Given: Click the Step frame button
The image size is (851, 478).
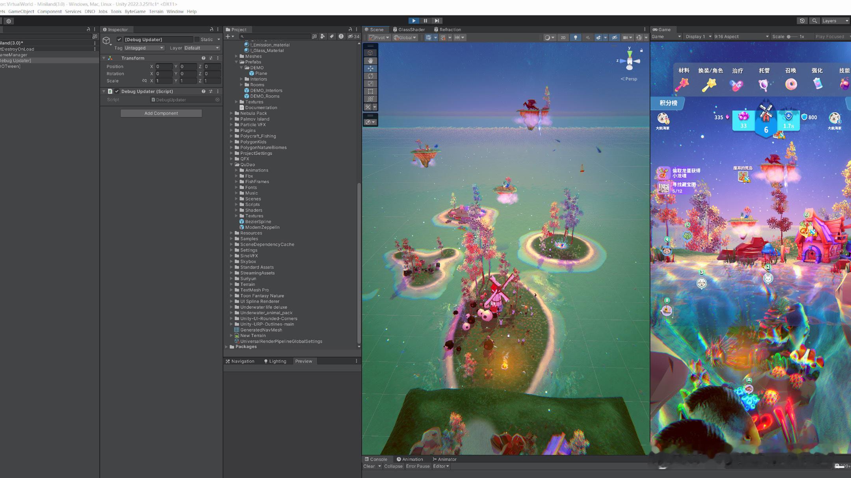Looking at the screenshot, I should pos(437,21).
